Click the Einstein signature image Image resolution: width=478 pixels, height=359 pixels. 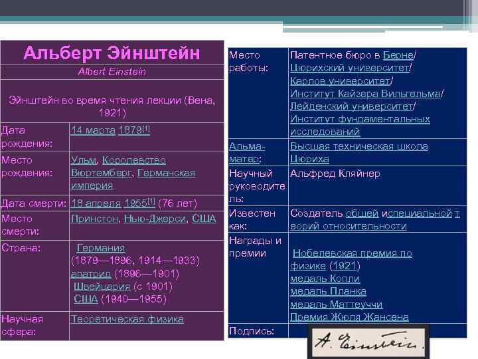pos(368,342)
